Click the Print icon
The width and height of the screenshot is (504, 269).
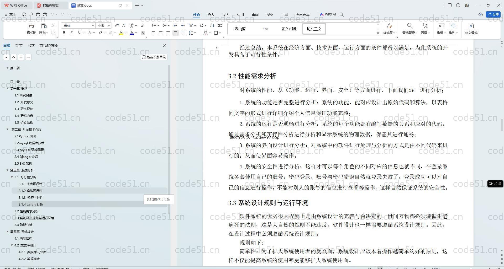38,14
